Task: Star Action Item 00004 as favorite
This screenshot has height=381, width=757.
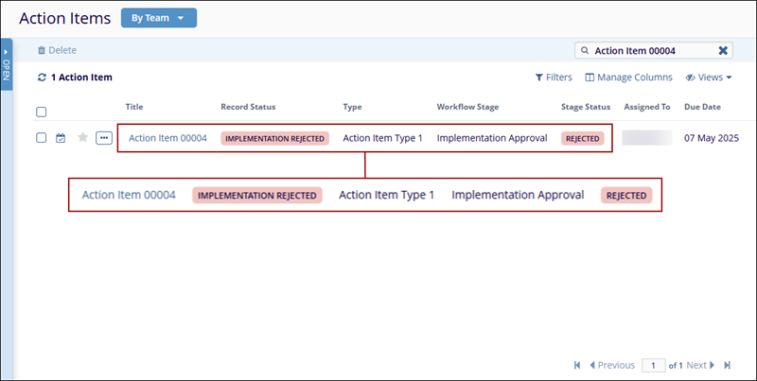Action: pos(82,138)
